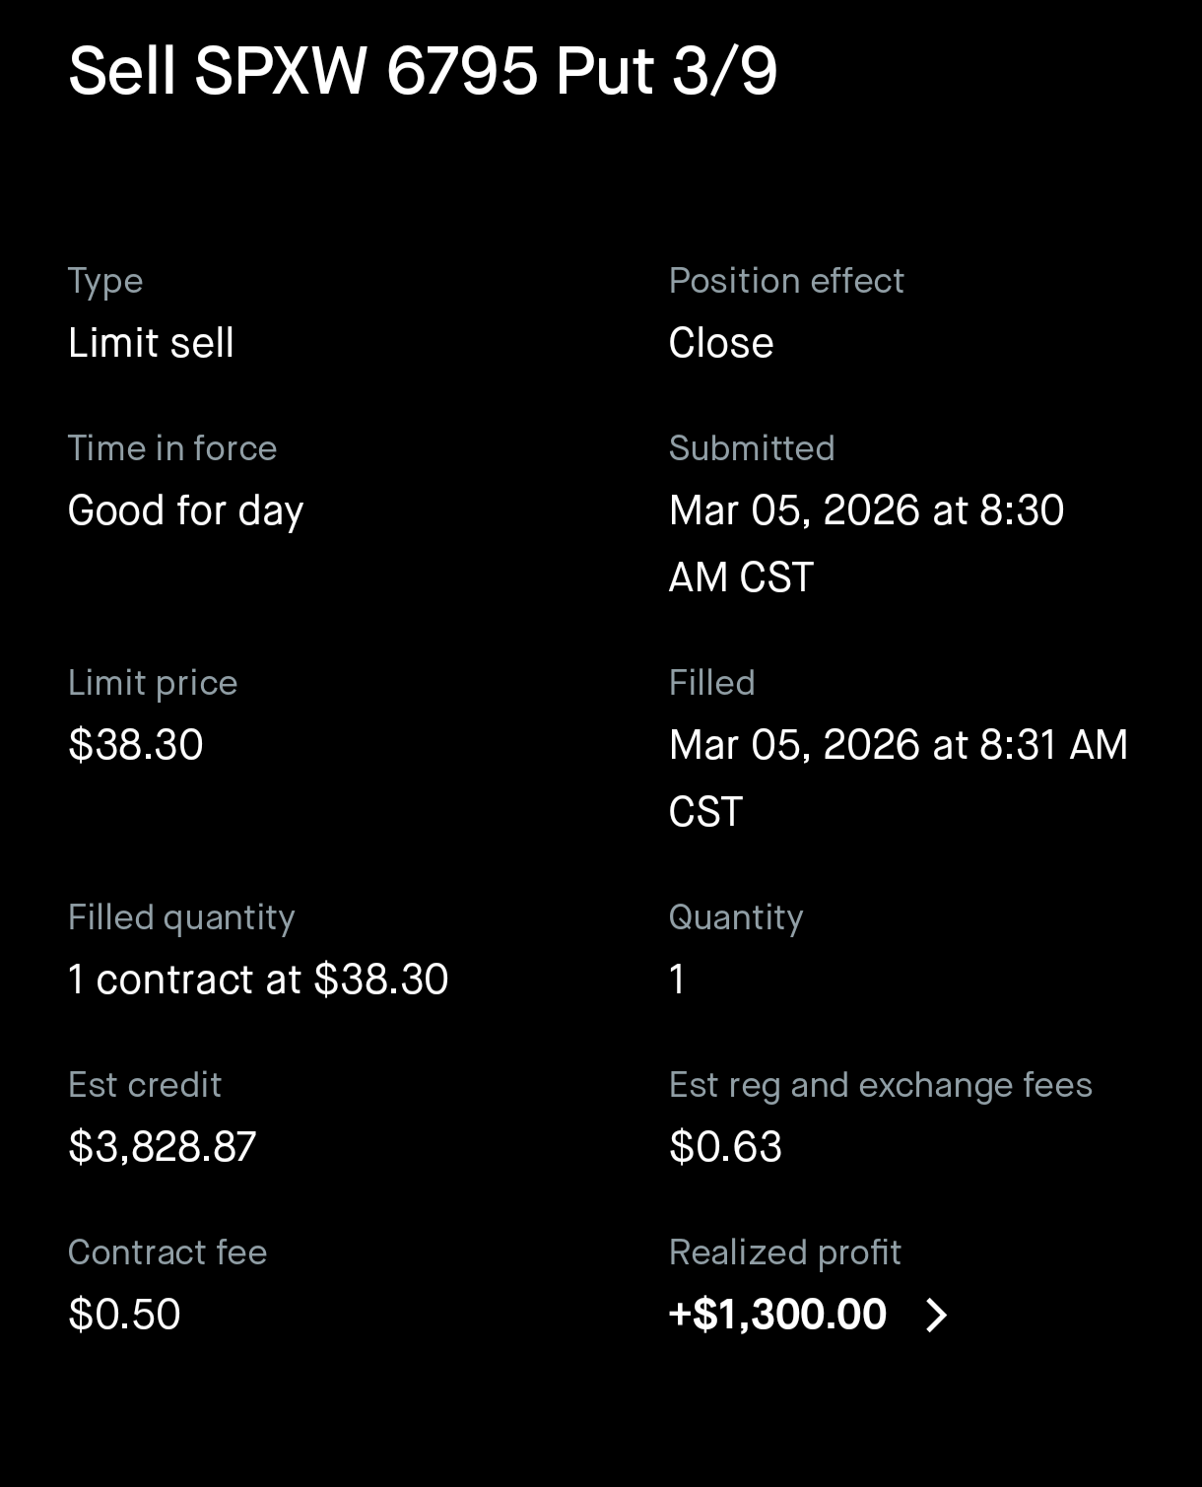Tap the Quantity value of 1
The image size is (1202, 1487).
(x=677, y=980)
